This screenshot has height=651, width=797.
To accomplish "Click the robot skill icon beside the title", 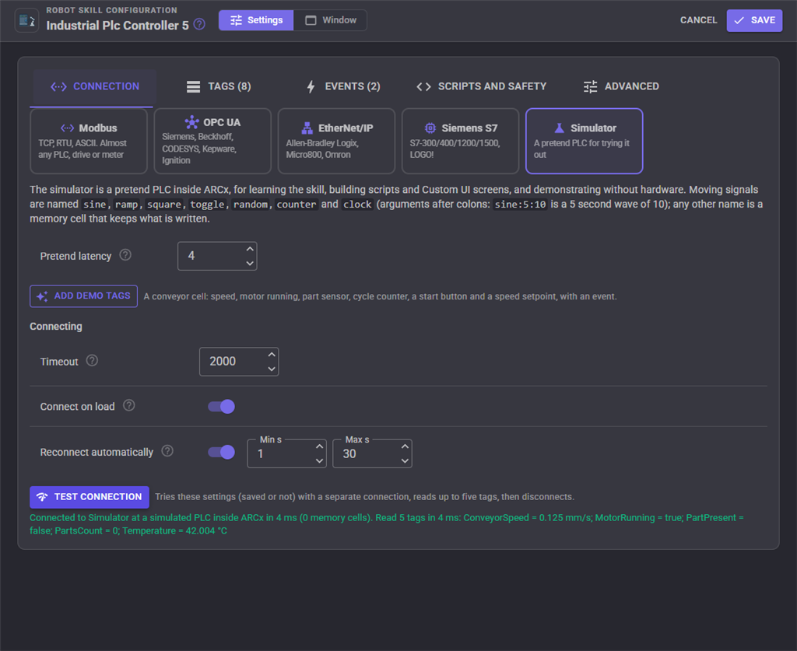I will (x=26, y=20).
